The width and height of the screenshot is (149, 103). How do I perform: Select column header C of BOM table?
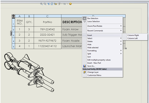click(x=48, y=16)
